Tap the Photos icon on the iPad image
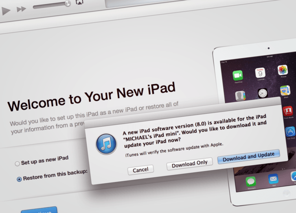Image resolution: width=296 pixels, height=213 pixels. click(x=283, y=70)
